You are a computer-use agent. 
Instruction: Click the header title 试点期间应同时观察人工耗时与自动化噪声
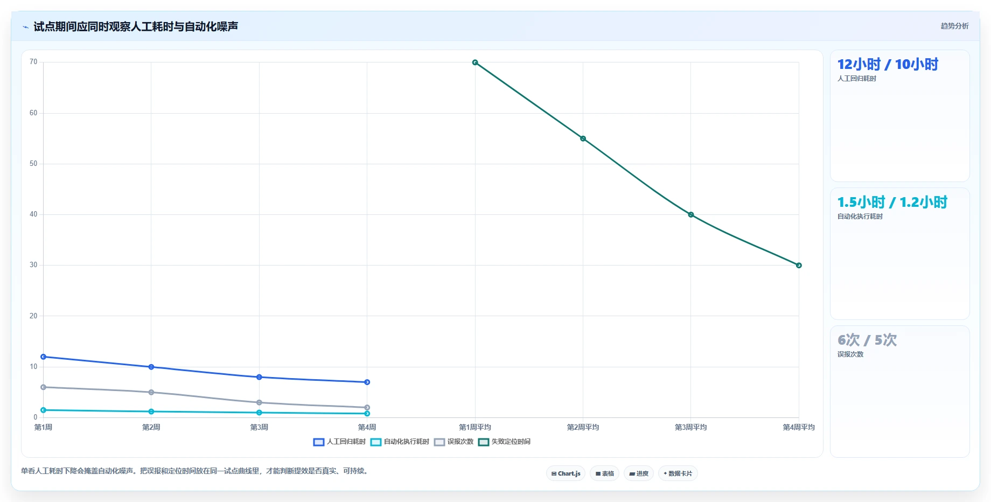pyautogui.click(x=136, y=26)
